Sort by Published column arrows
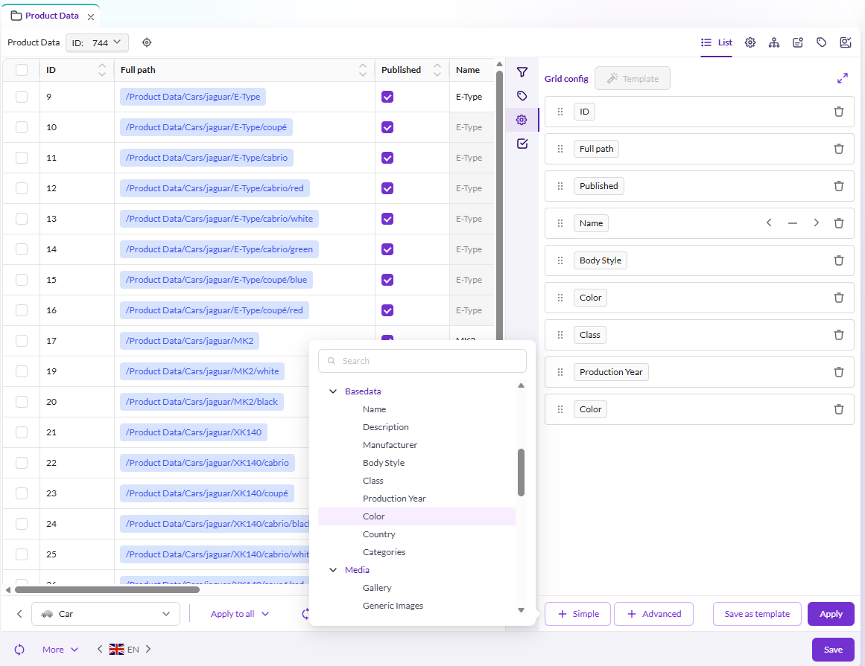The image size is (865, 666). (437, 70)
